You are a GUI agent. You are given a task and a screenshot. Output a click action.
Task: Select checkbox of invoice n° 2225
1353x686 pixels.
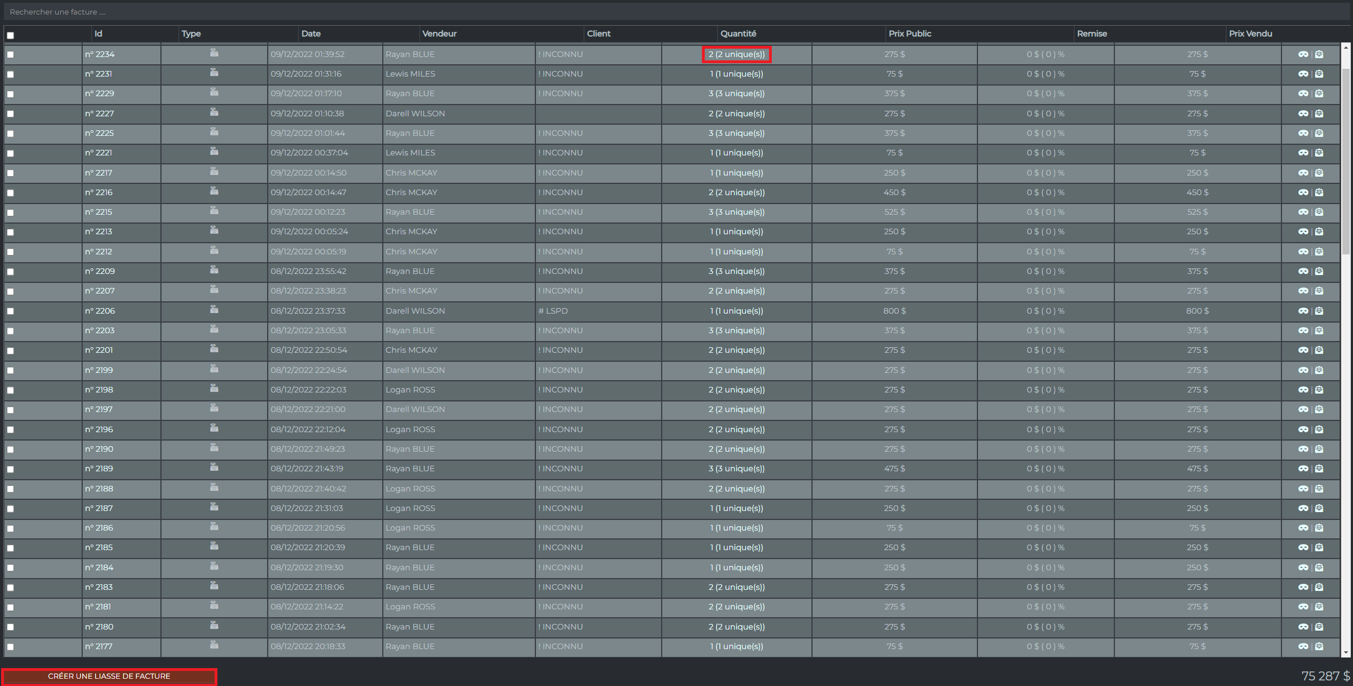pyautogui.click(x=10, y=134)
